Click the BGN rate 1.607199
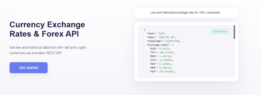Screen dimensions: 261x95 pyautogui.click(x=165, y=56)
